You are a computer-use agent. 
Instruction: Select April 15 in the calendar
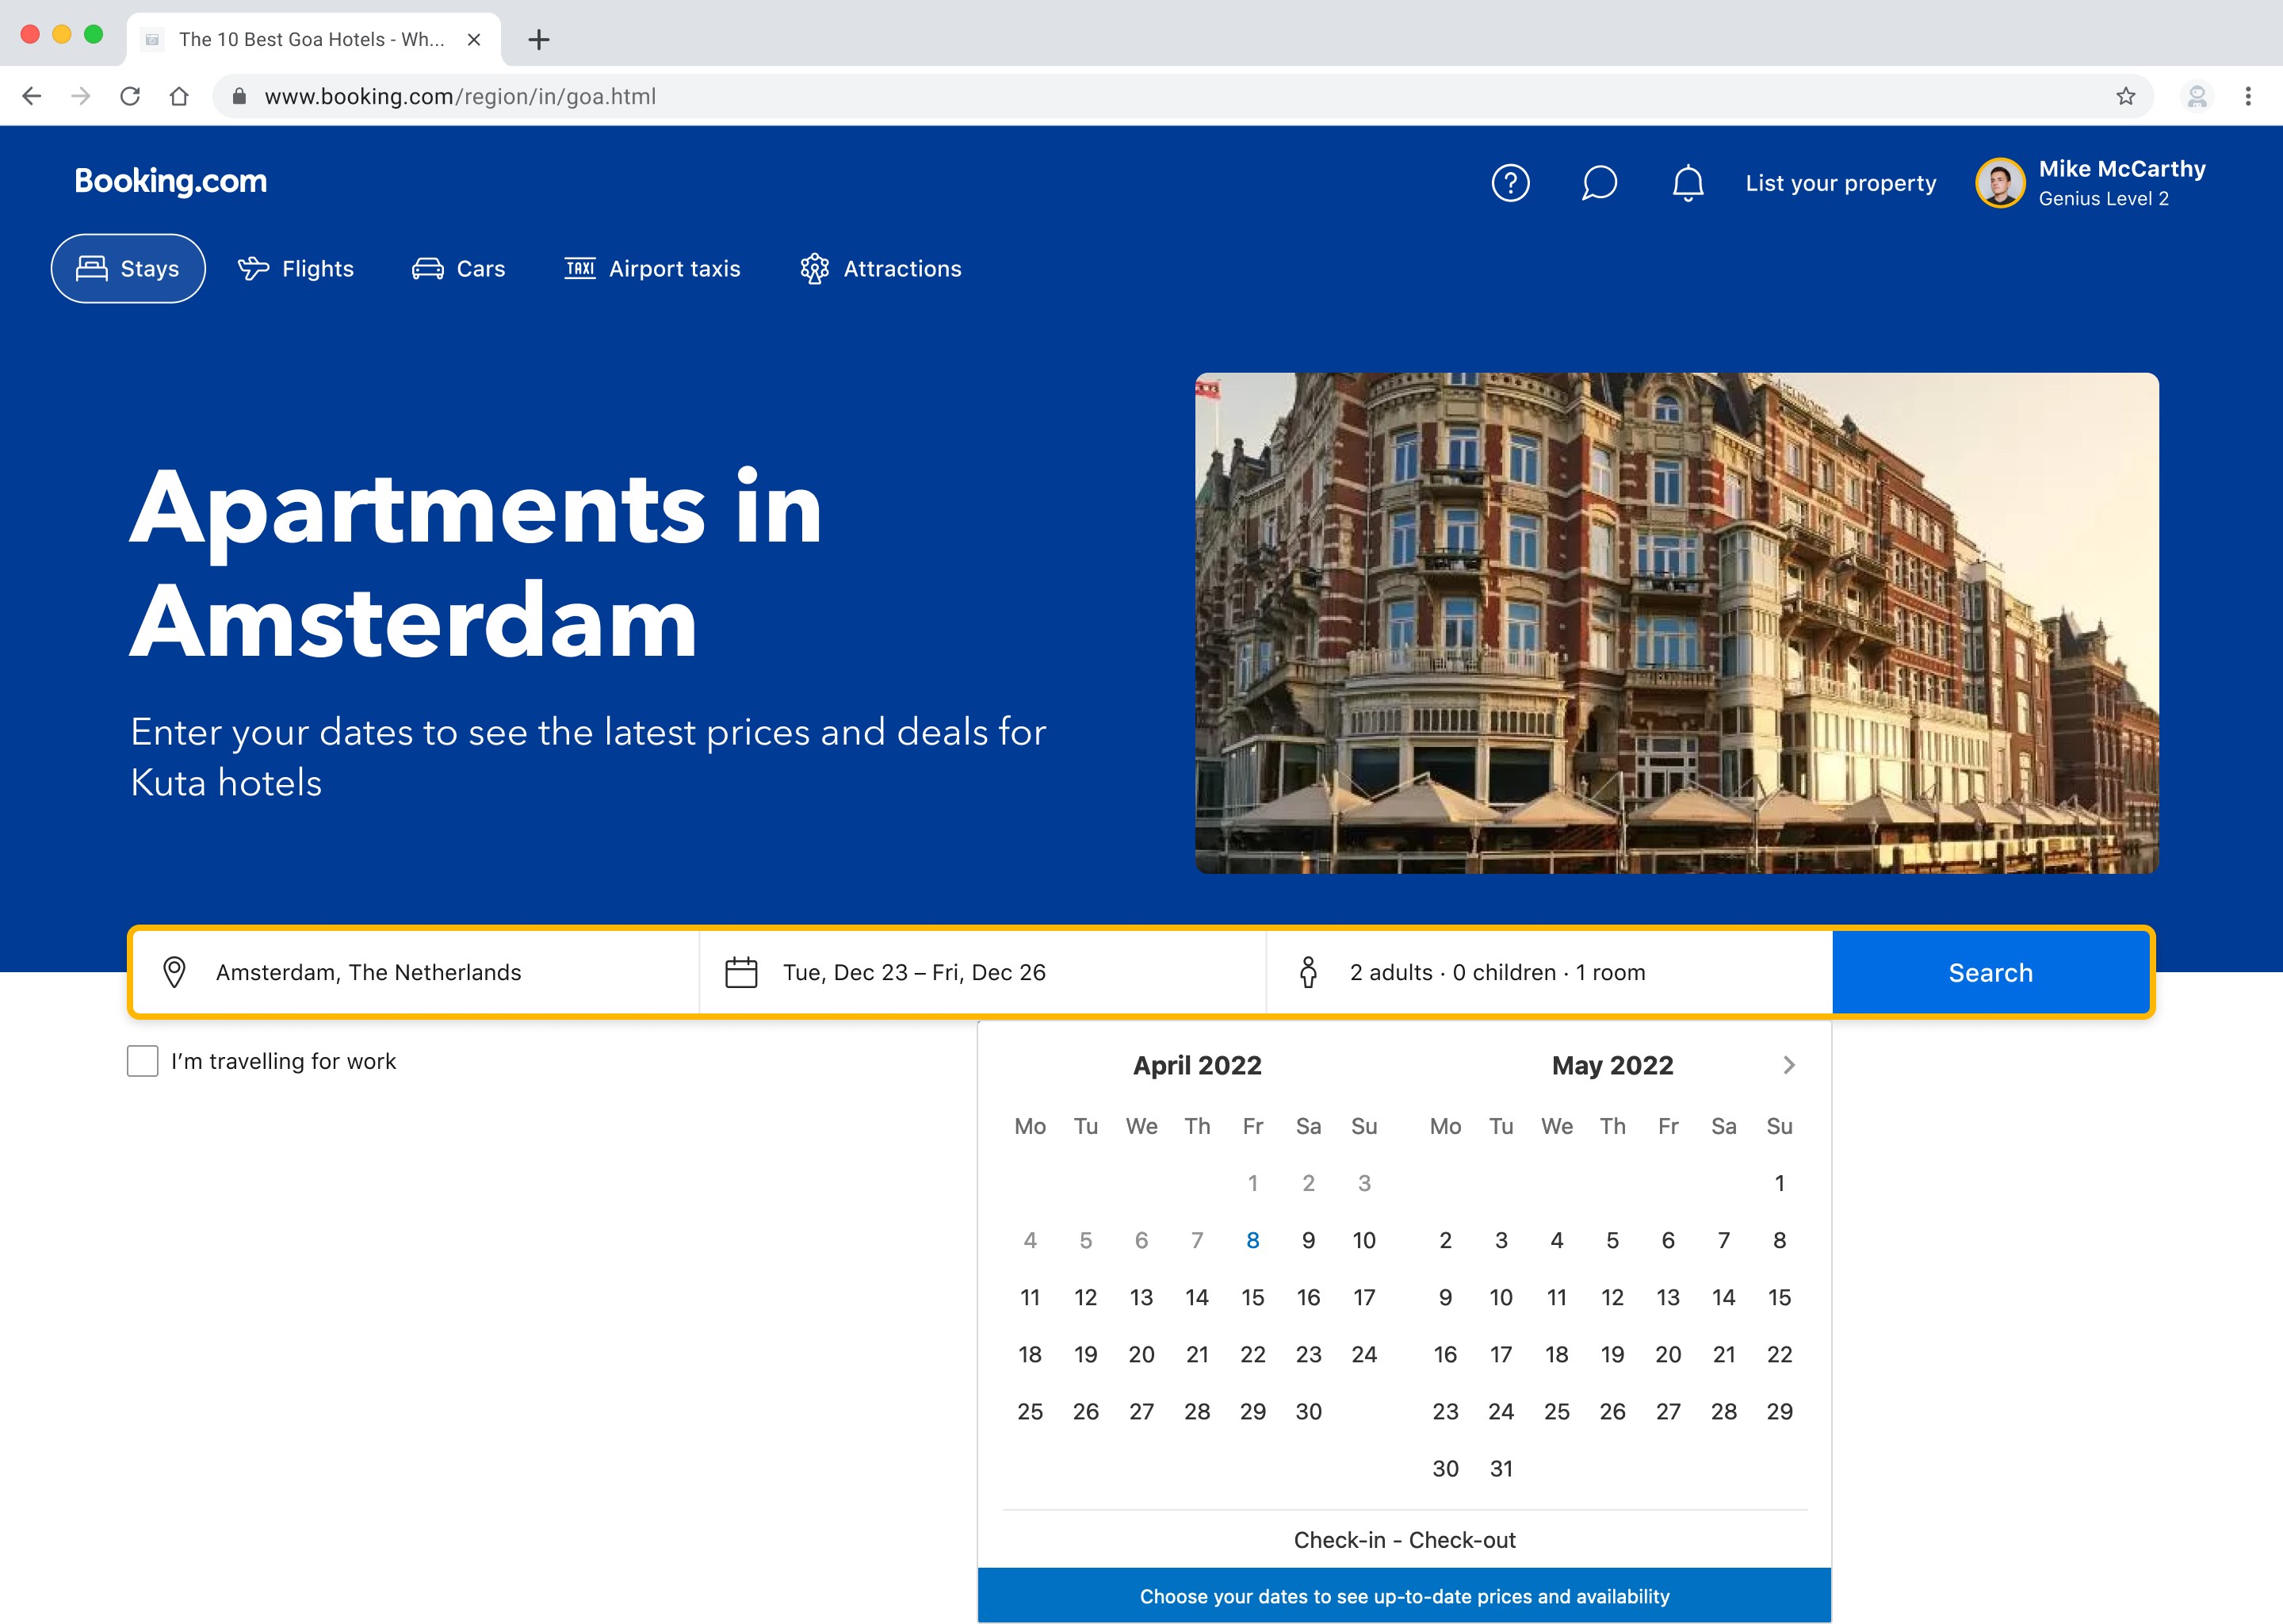(x=1252, y=1298)
